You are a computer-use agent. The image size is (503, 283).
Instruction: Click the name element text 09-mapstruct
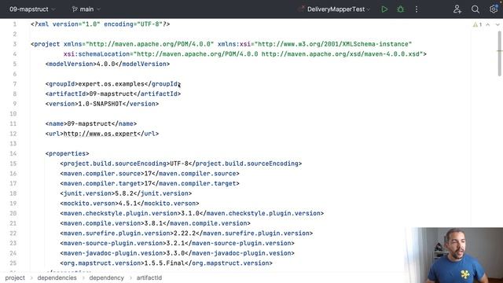[89, 123]
